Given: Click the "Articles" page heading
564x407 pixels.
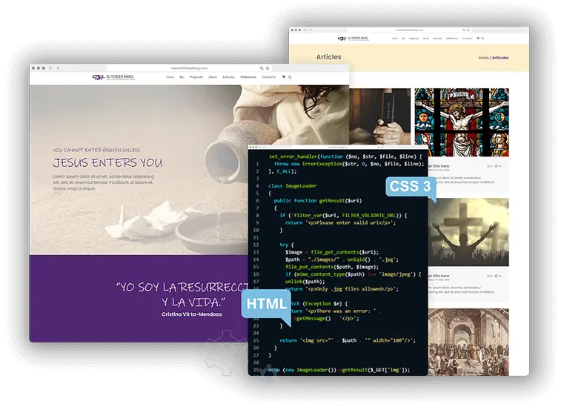Looking at the screenshot, I should [329, 57].
